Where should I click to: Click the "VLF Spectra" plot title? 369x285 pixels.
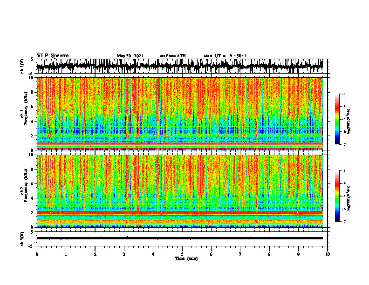(53, 56)
